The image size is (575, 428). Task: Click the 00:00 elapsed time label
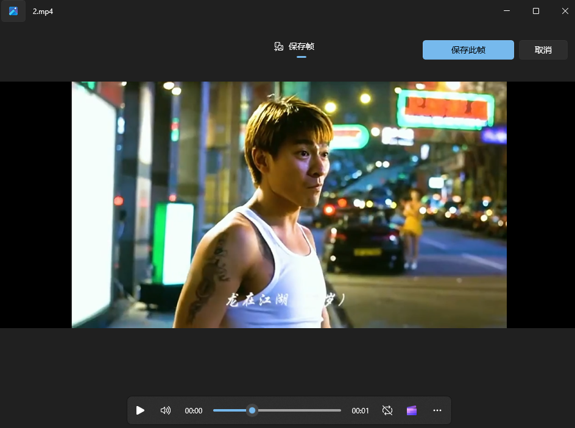coord(194,411)
